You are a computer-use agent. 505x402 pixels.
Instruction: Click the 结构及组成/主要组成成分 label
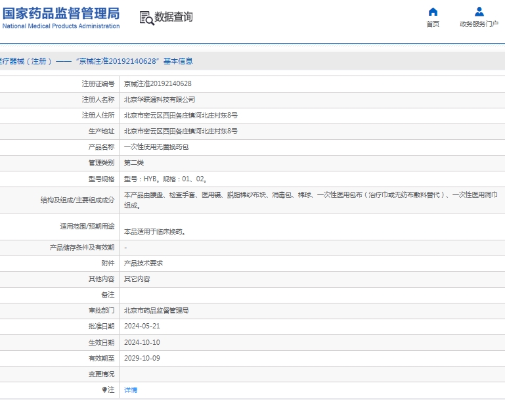coord(77,200)
